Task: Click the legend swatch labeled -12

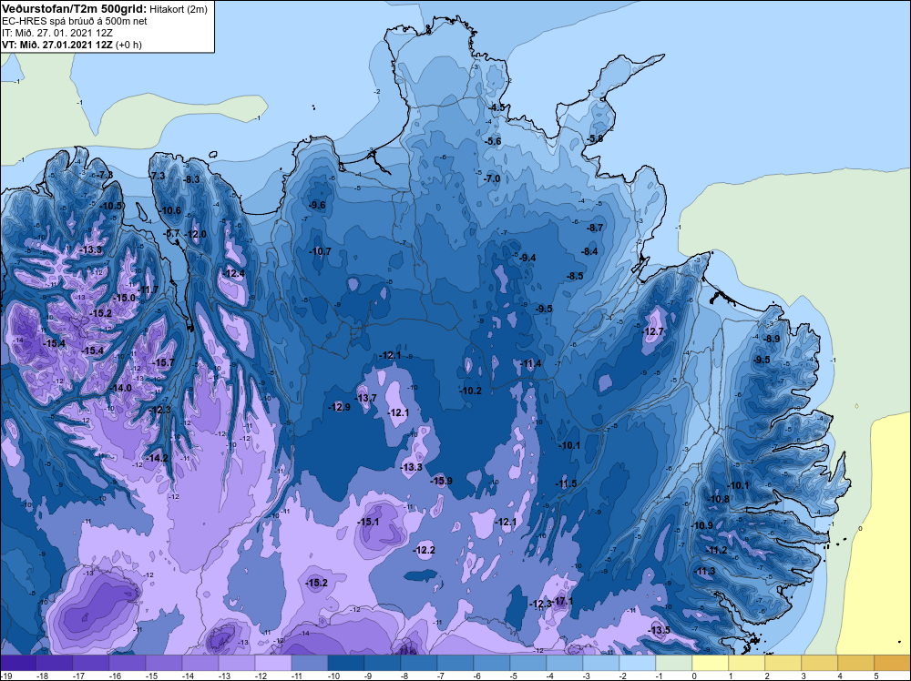Action: tap(273, 663)
